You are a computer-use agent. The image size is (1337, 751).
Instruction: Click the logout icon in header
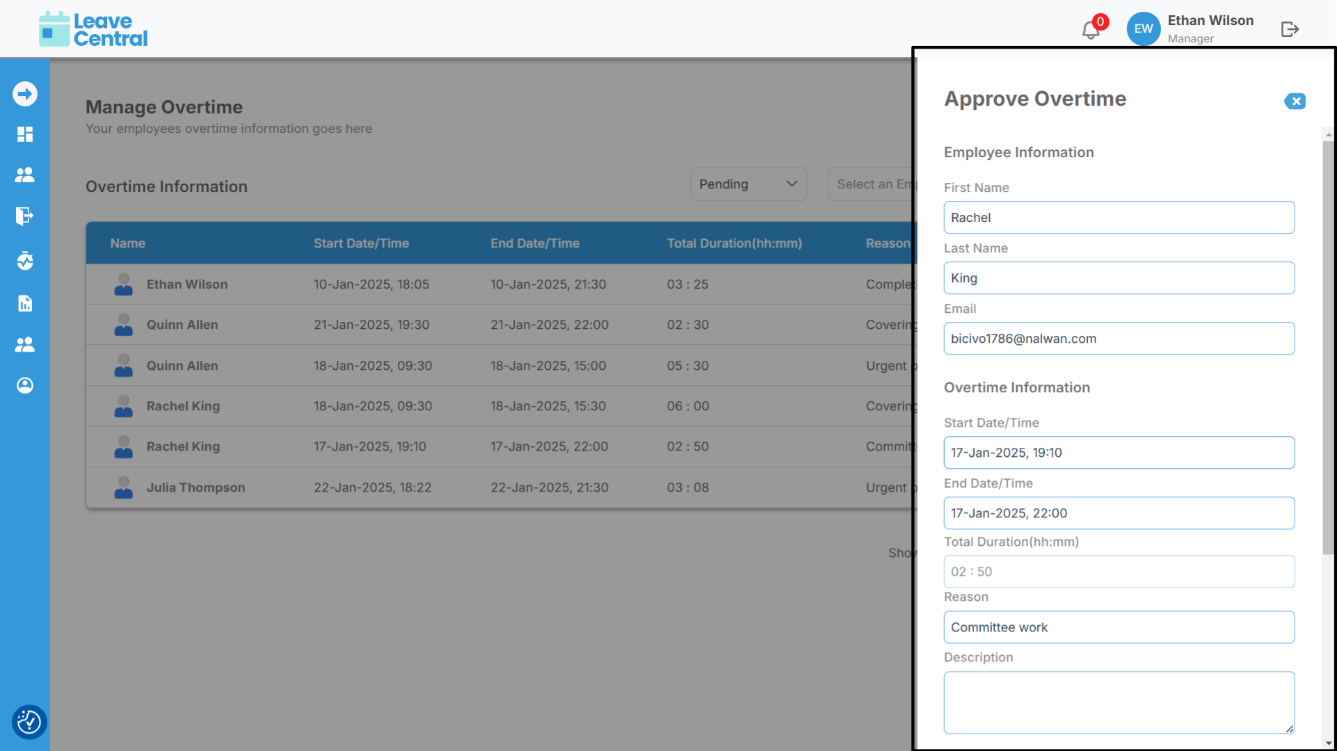1290,29
